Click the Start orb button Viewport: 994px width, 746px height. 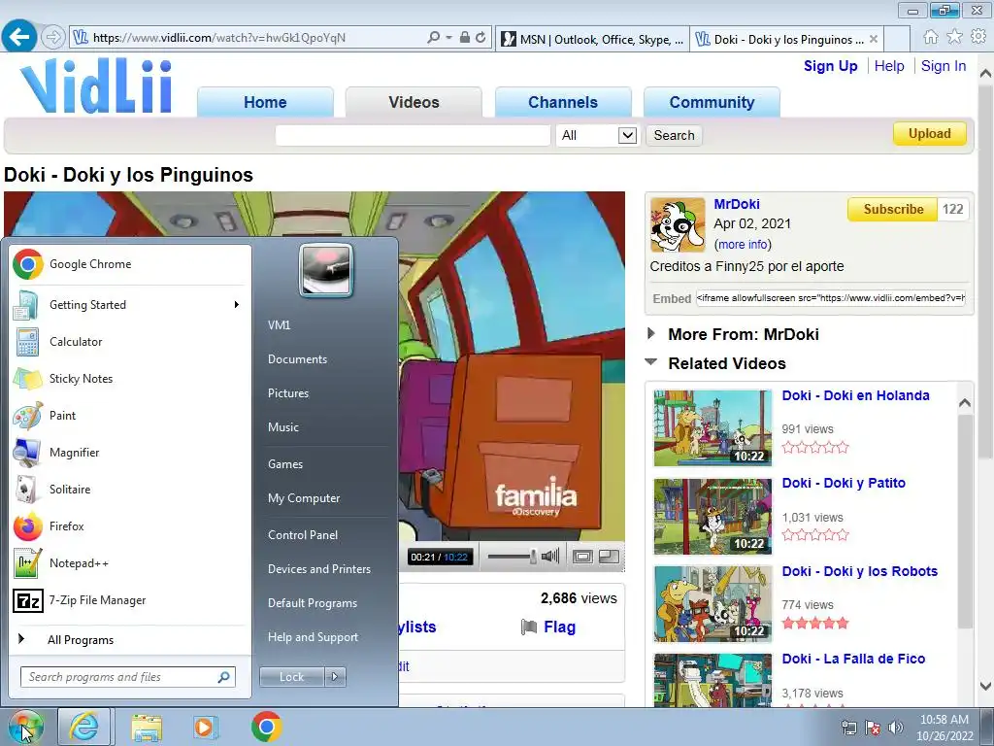25,727
